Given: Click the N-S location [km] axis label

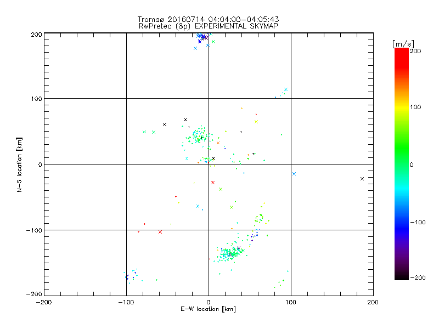Looking at the screenshot, I should click(x=19, y=164).
